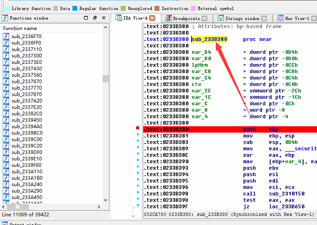Select function sub_233A1B0 in list
Image resolution: width=317 pixels, height=225 pixels.
27,178
